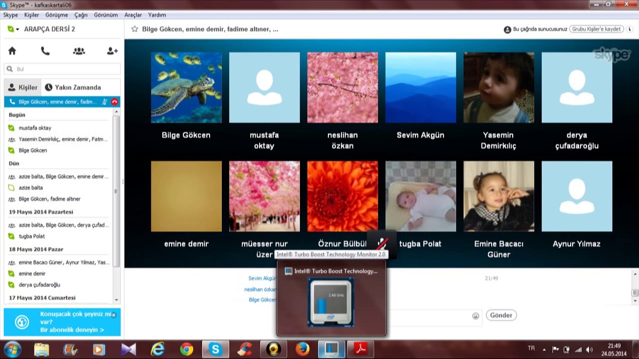Switch to the Yakın Zamanda tab
639x359 pixels.
(x=73, y=87)
